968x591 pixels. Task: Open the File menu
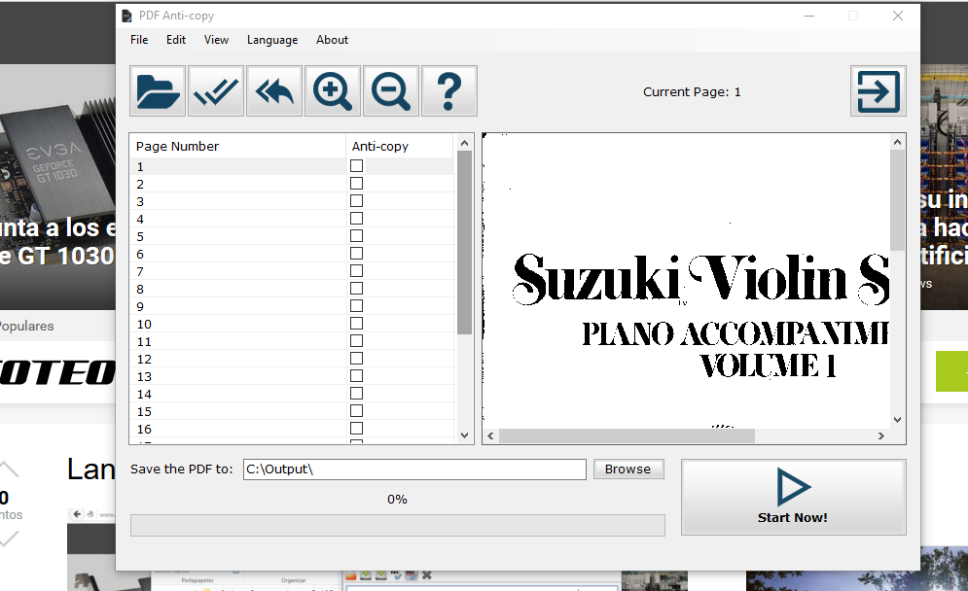tap(139, 40)
